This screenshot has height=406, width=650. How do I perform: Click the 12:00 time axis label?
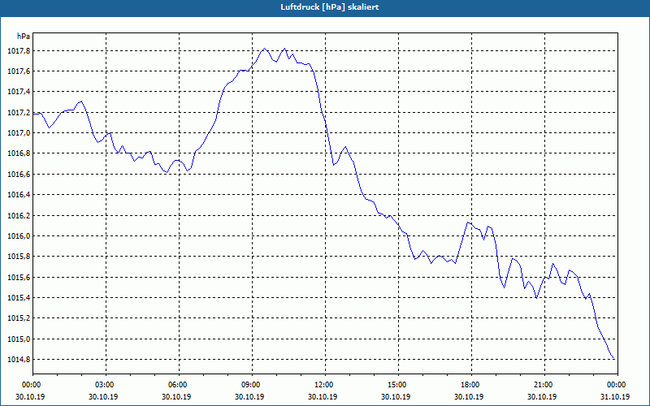click(323, 385)
